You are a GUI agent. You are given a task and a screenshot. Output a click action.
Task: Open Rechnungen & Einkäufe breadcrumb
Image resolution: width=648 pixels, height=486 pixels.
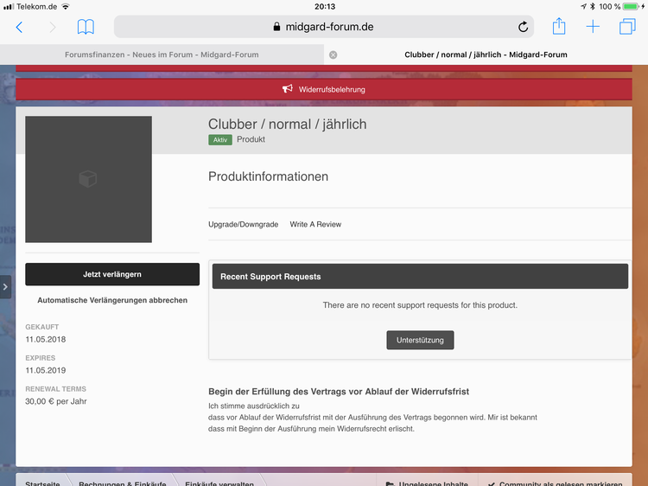coord(123,483)
